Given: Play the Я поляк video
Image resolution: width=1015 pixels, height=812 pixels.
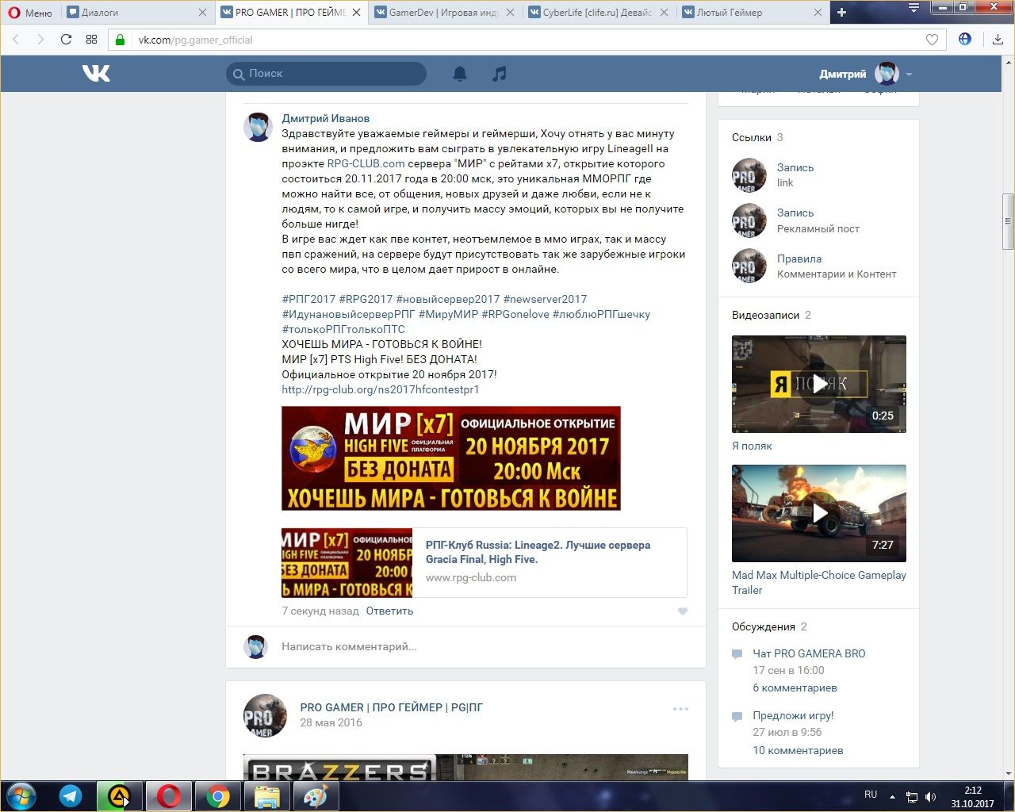Looking at the screenshot, I should [x=819, y=385].
